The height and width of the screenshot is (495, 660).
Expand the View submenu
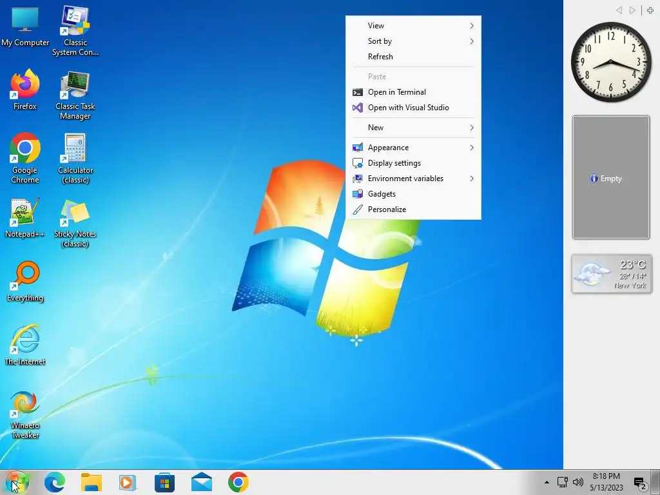click(413, 26)
